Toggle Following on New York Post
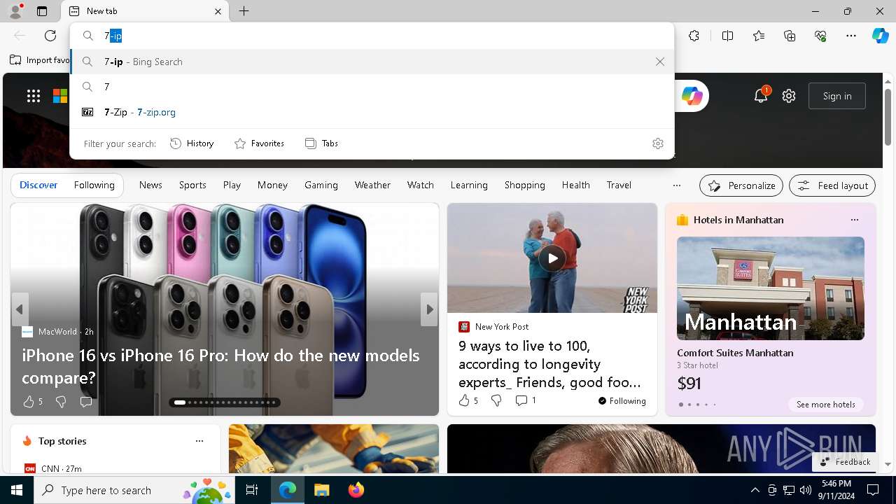The width and height of the screenshot is (896, 504). [x=622, y=401]
